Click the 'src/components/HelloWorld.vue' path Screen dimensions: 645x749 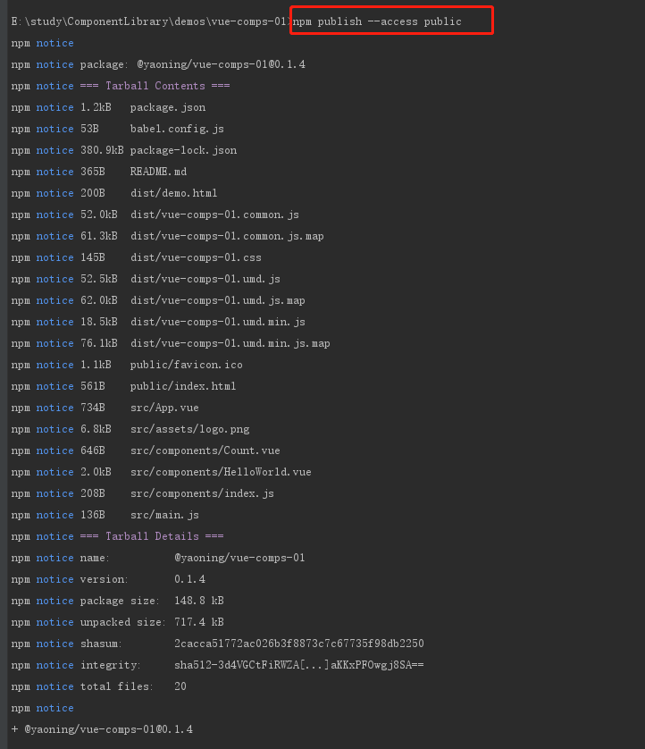(221, 472)
